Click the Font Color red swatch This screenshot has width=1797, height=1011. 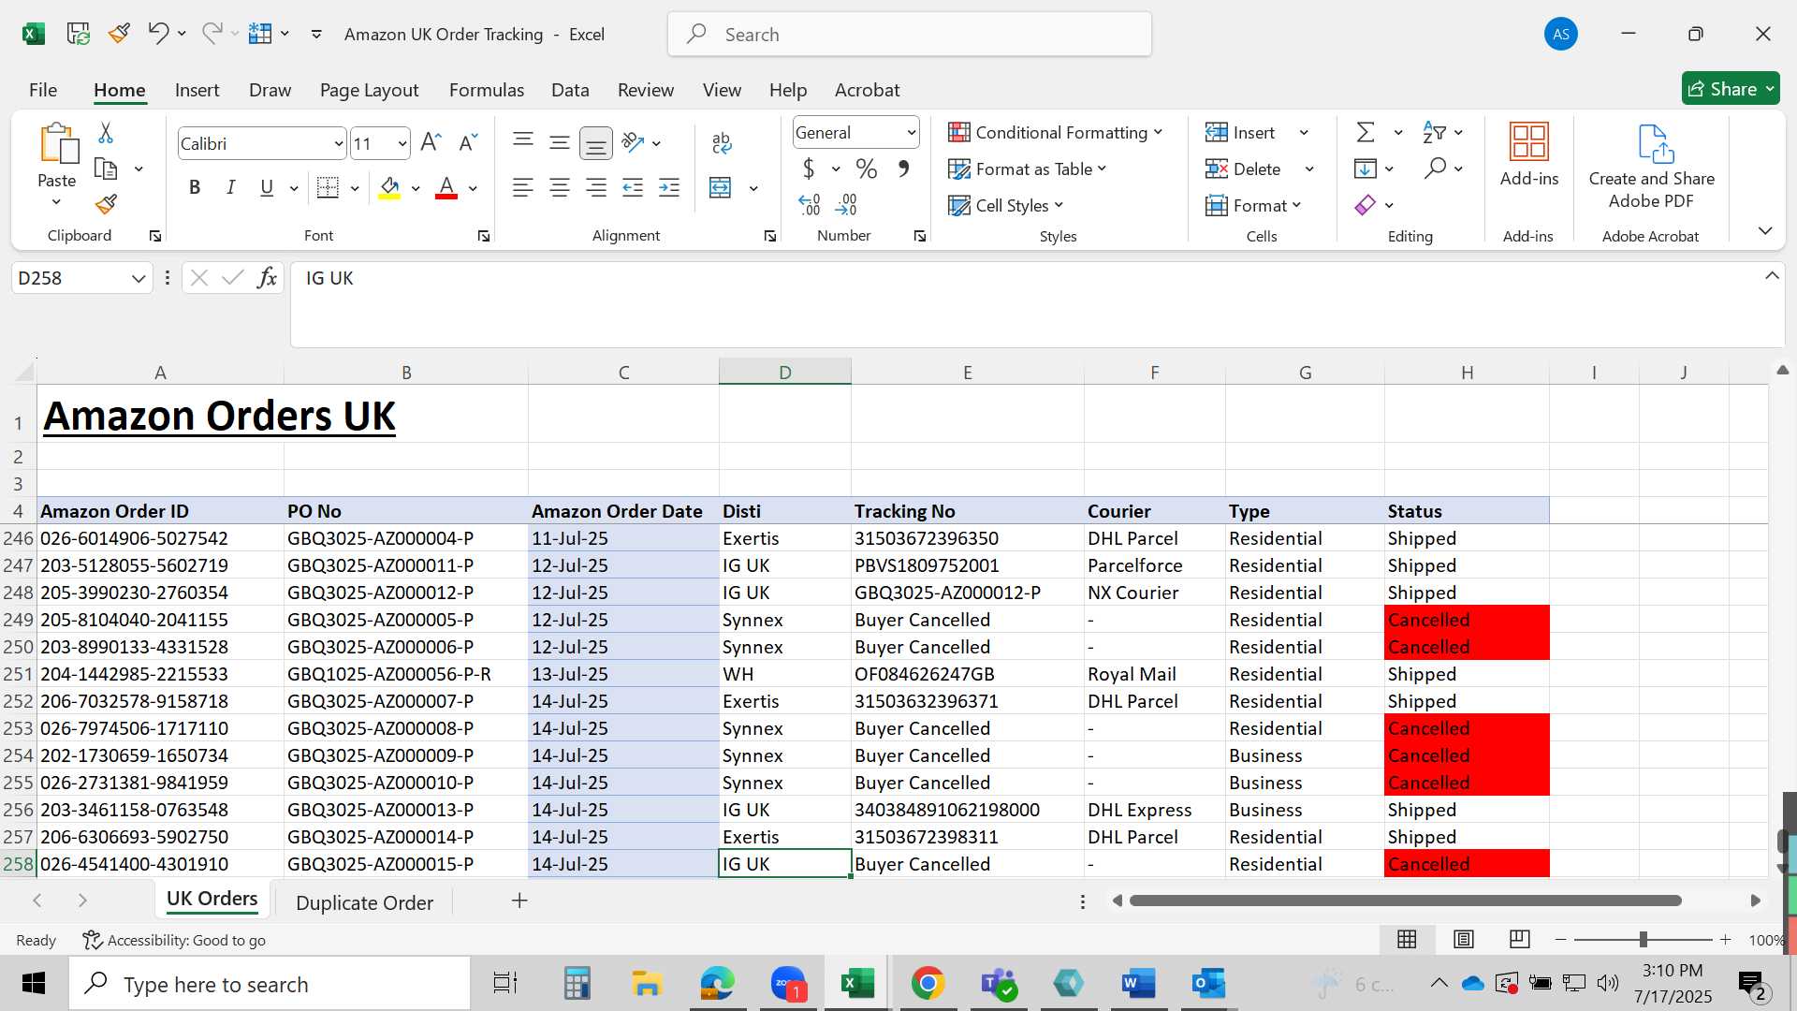point(446,187)
